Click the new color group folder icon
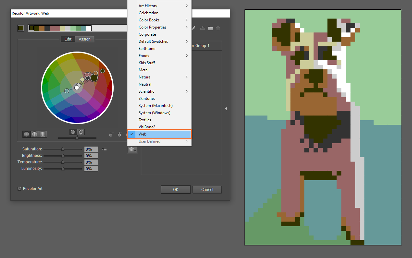Viewport: 412px width, 258px height. (210, 28)
